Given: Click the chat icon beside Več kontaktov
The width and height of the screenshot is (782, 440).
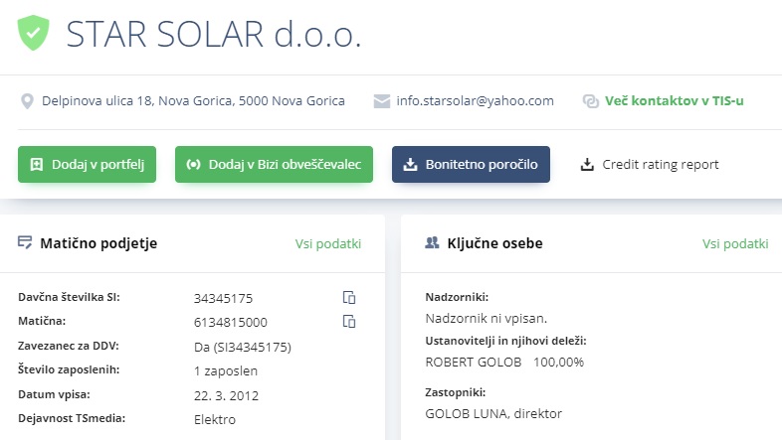Looking at the screenshot, I should pos(591,101).
